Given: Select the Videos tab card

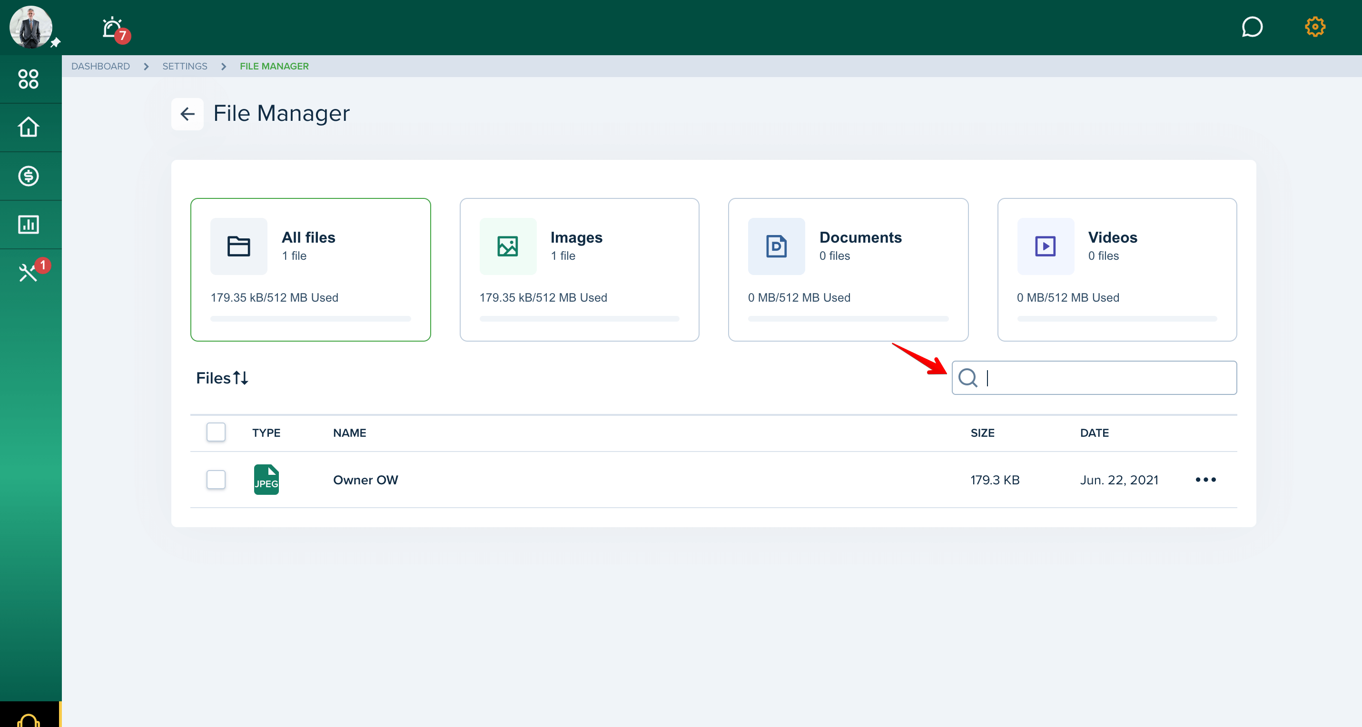Looking at the screenshot, I should tap(1116, 270).
